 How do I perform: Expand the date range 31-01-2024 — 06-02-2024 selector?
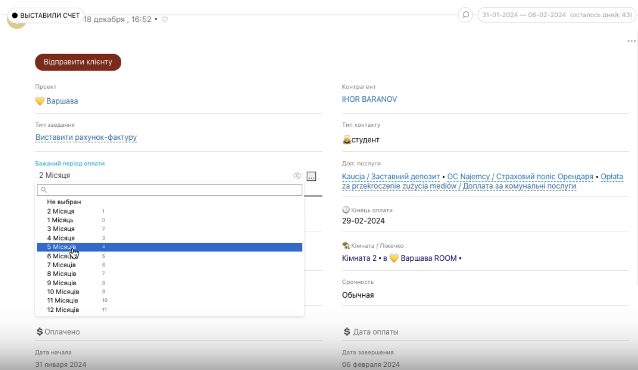coord(557,15)
